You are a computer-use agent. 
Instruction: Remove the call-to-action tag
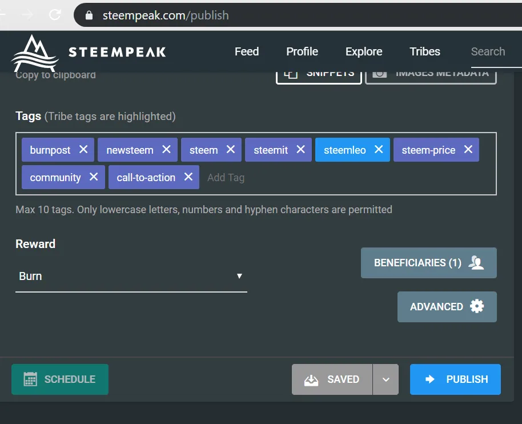(188, 177)
